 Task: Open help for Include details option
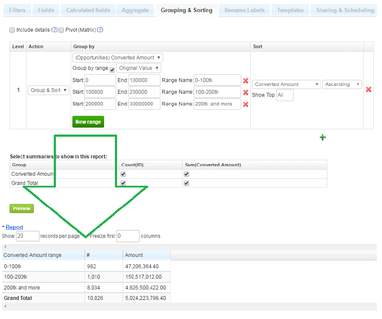pos(55,30)
